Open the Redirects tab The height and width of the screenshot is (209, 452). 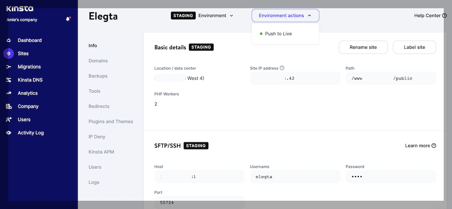pos(99,107)
